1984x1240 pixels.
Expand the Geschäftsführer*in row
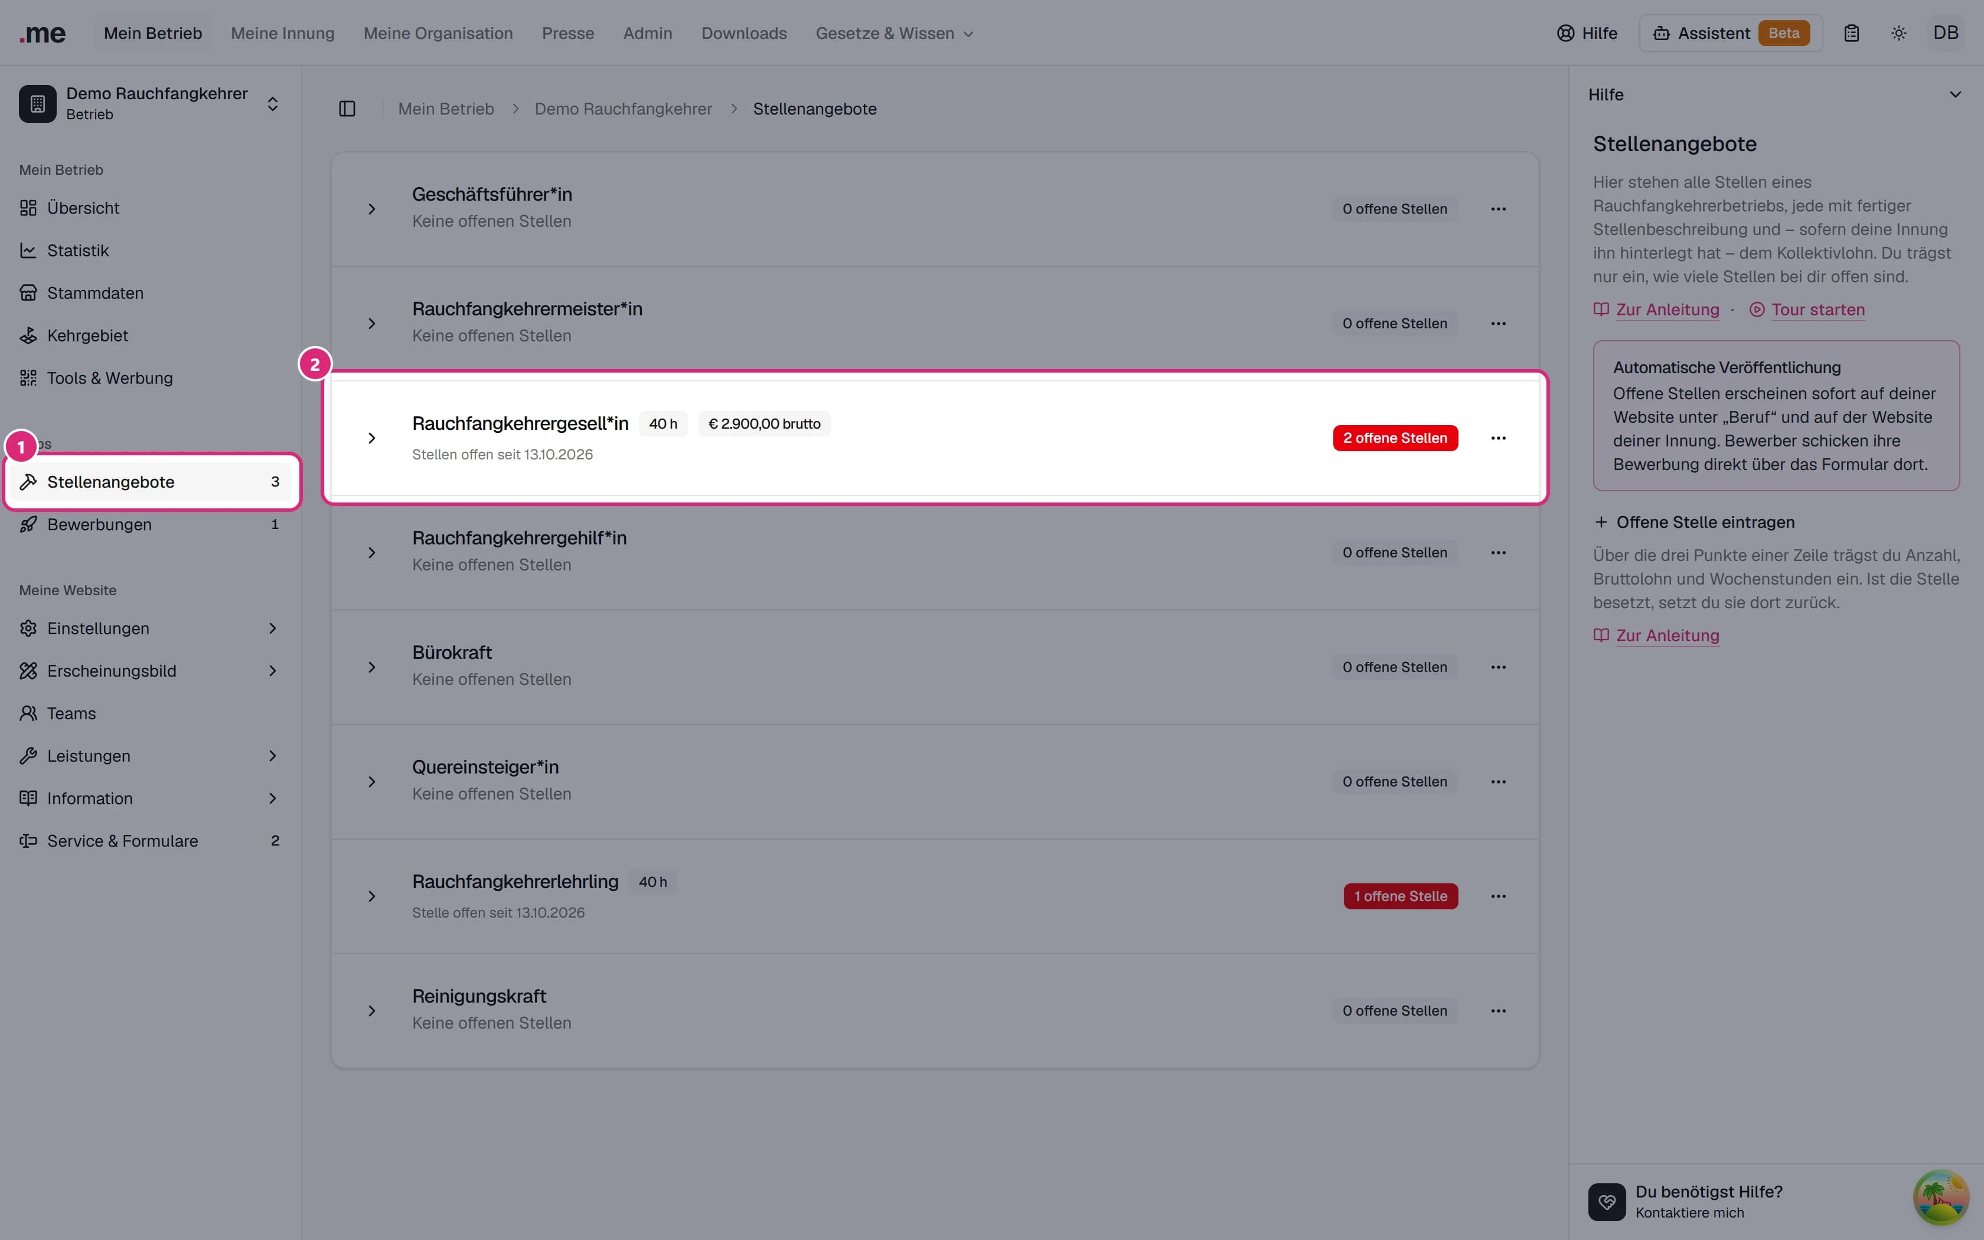click(371, 209)
